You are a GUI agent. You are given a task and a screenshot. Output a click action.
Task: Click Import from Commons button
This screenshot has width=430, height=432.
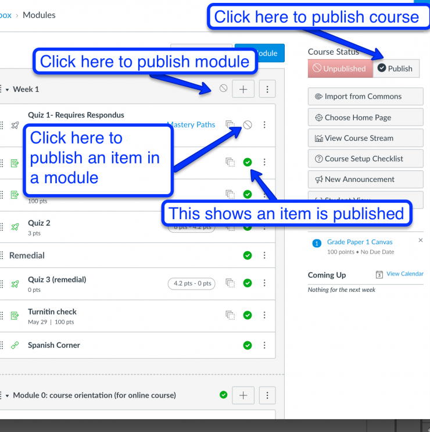pyautogui.click(x=365, y=97)
